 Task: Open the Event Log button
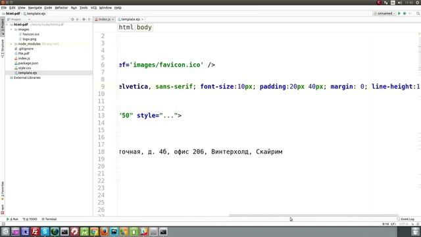(x=405, y=219)
